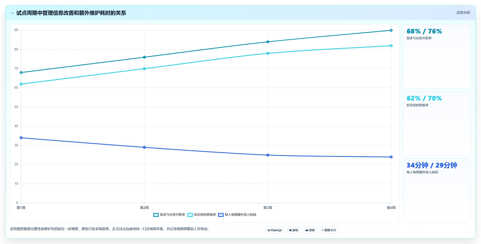
Task: Click the 需求与任务关联率 card caption
Action: (419, 38)
